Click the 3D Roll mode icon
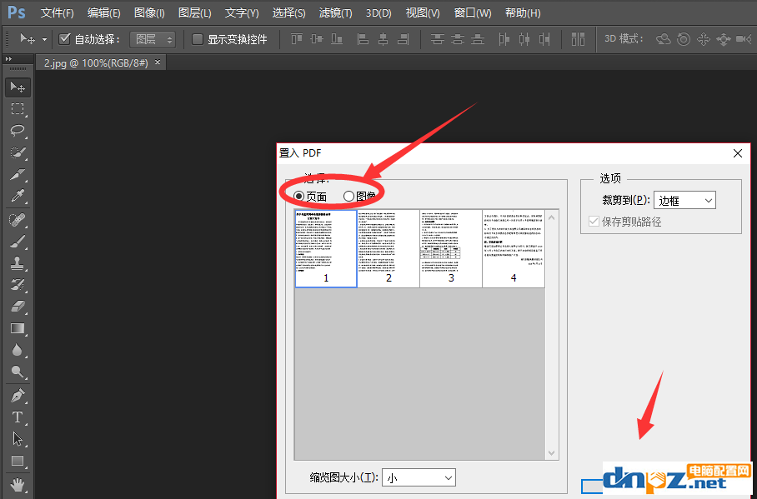The image size is (757, 499). click(684, 38)
